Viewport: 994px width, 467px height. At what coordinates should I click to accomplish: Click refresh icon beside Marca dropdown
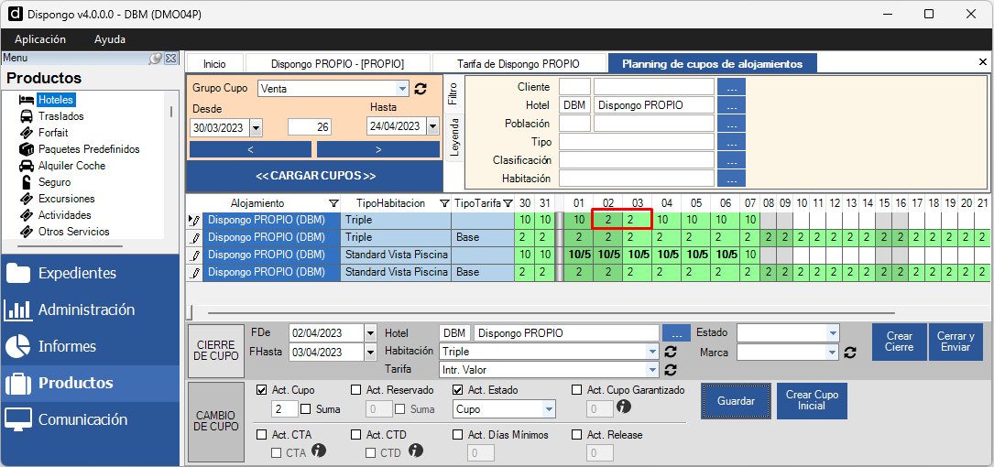850,353
